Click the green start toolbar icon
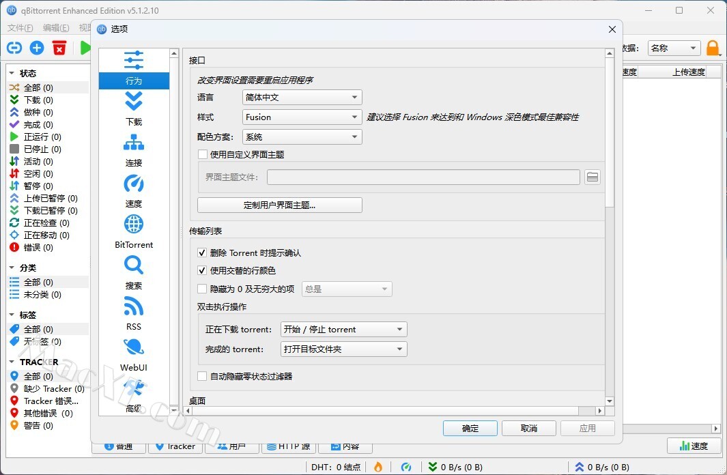The image size is (727, 475). coord(85,48)
